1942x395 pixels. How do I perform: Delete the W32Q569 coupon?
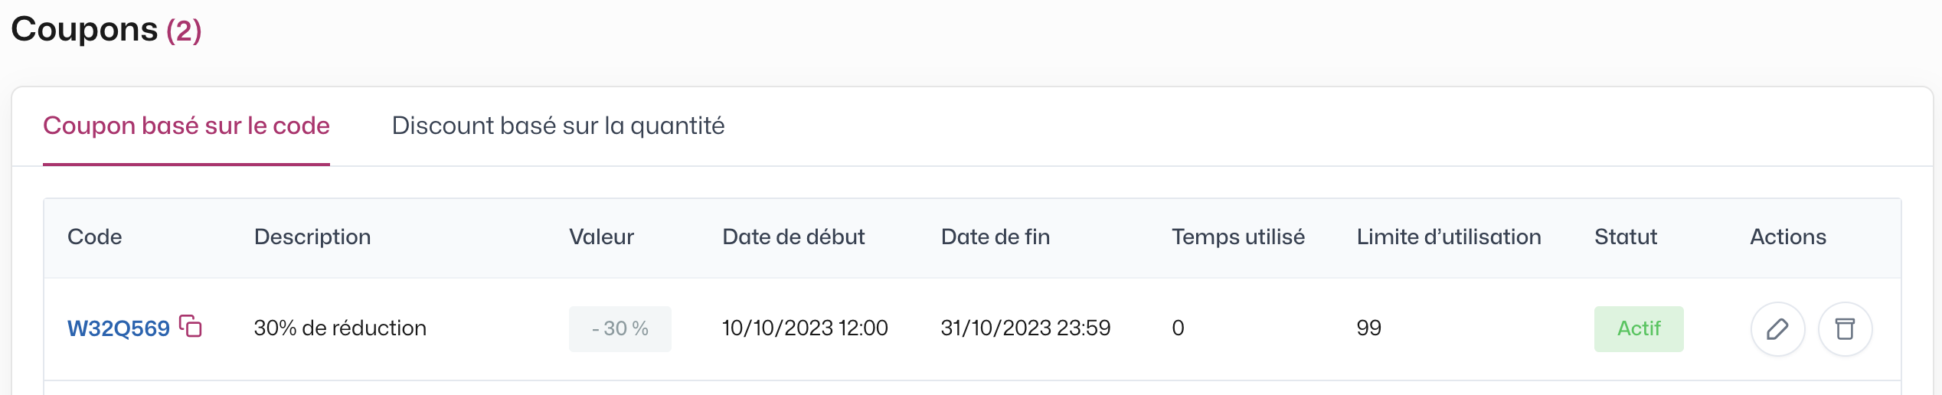[x=1845, y=329]
